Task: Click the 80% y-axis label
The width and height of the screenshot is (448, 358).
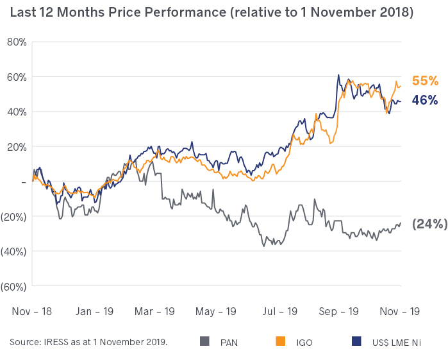Action: (x=16, y=42)
